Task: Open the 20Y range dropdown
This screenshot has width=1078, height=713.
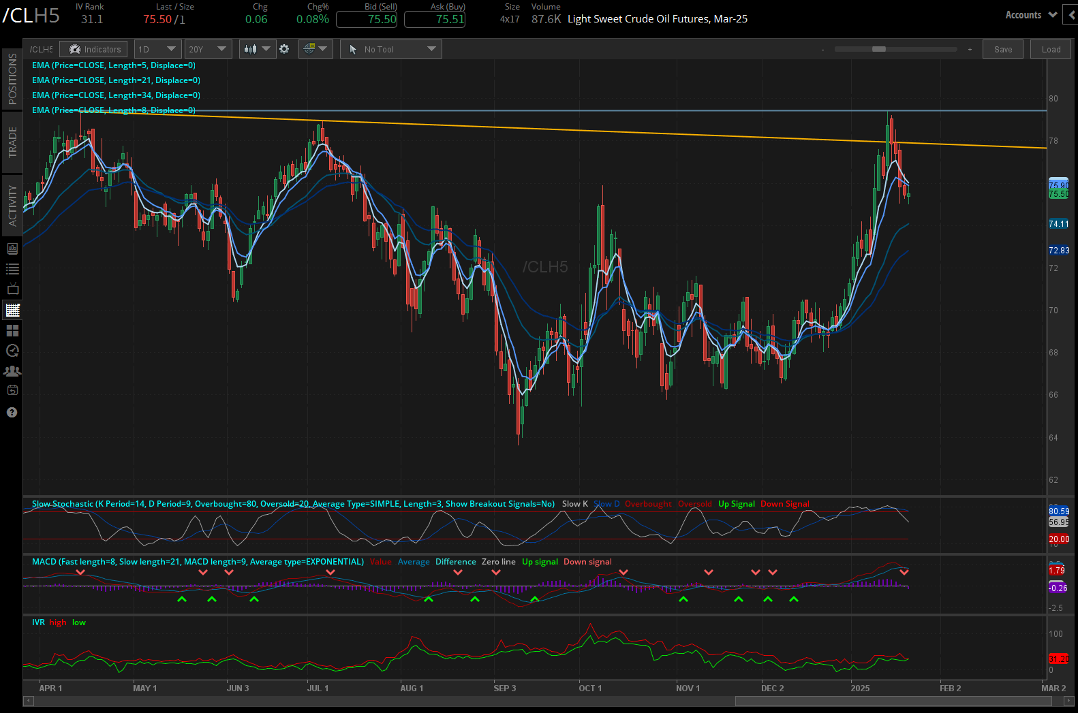Action: click(x=208, y=49)
